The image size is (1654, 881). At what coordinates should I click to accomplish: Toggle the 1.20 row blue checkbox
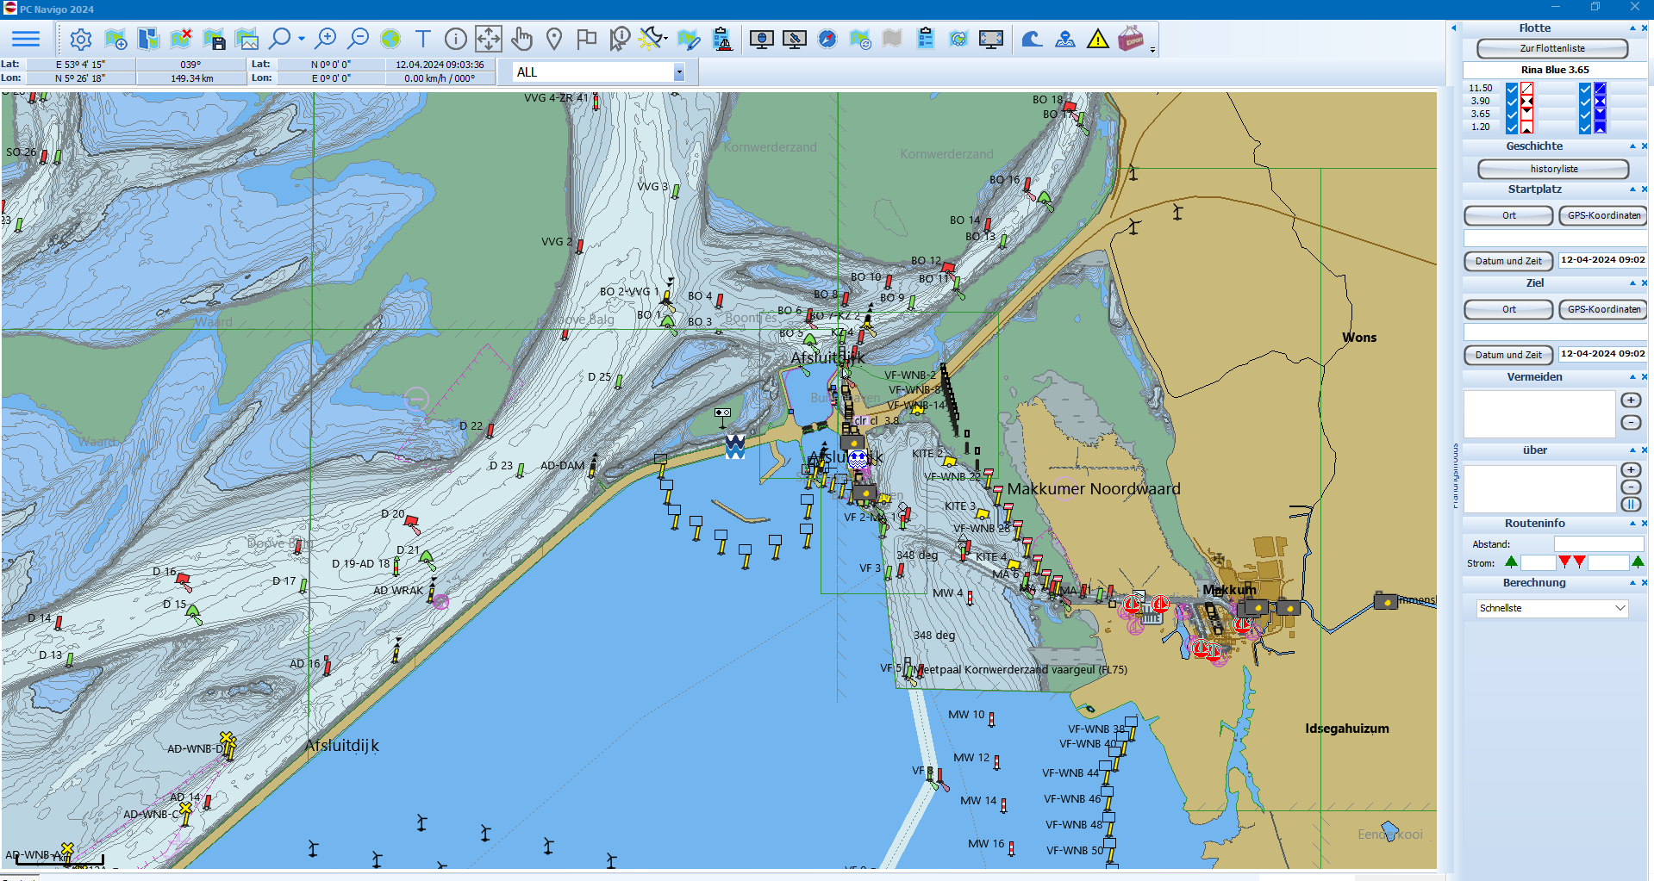click(x=1512, y=127)
